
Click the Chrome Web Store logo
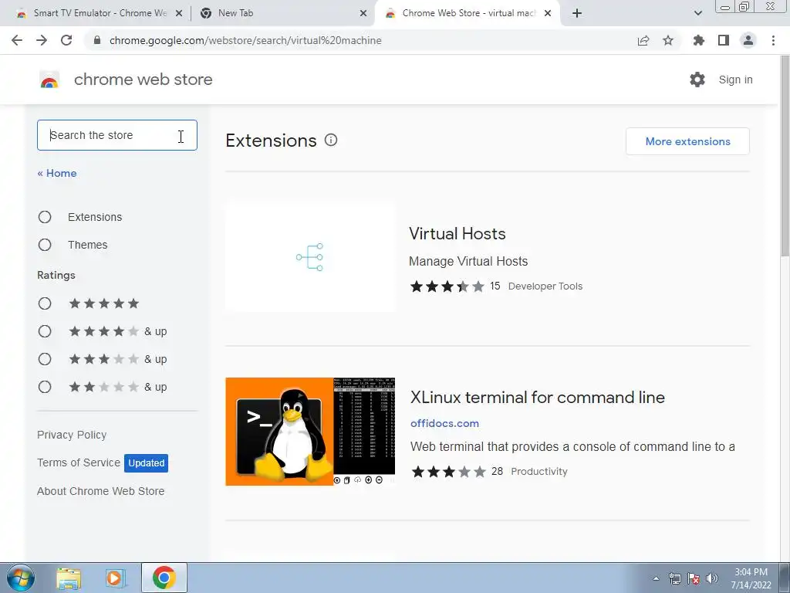(x=49, y=80)
